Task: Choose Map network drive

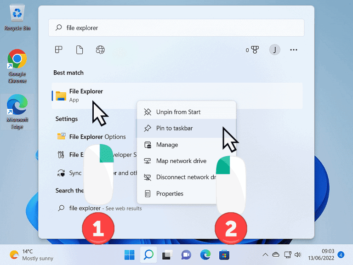Action: pyautogui.click(x=181, y=161)
